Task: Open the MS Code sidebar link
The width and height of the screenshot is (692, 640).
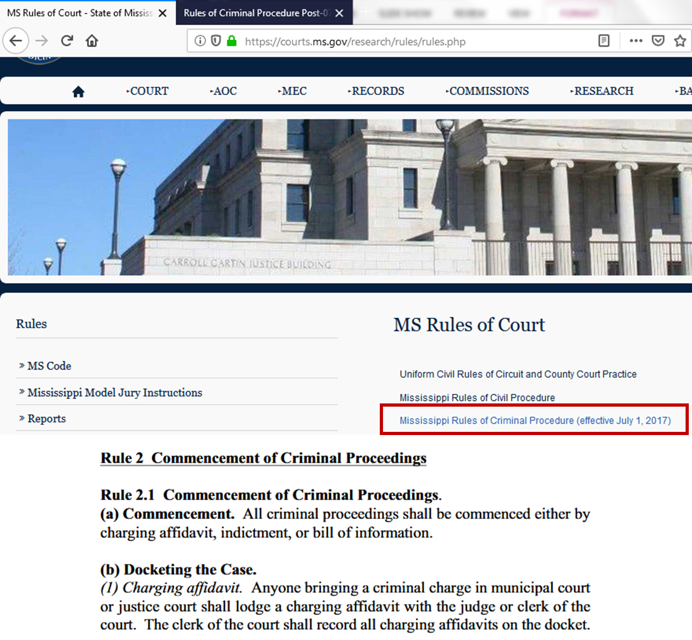Action: 49,366
